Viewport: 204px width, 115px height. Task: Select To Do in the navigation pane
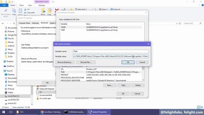pyautogui.click(x=9, y=57)
